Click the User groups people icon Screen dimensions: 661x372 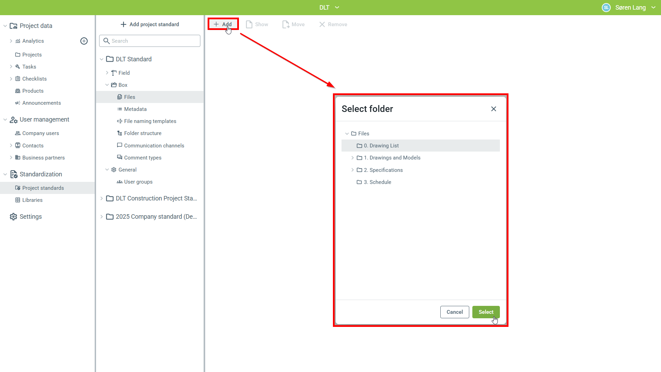click(119, 182)
